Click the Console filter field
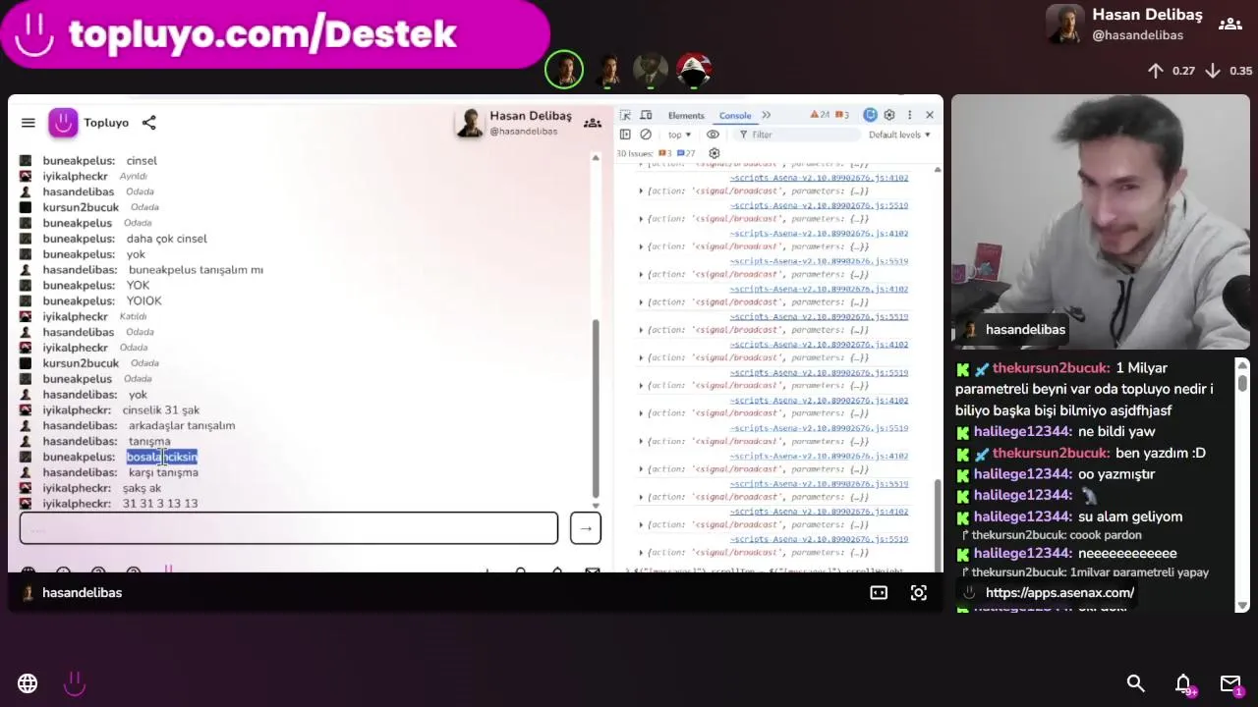This screenshot has height=707, width=1258. point(796,135)
